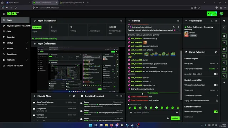The width and height of the screenshot is (228, 128).
Task: Enable Yalnızca Emotlarla sohbet toggle
Action: coord(216,85)
